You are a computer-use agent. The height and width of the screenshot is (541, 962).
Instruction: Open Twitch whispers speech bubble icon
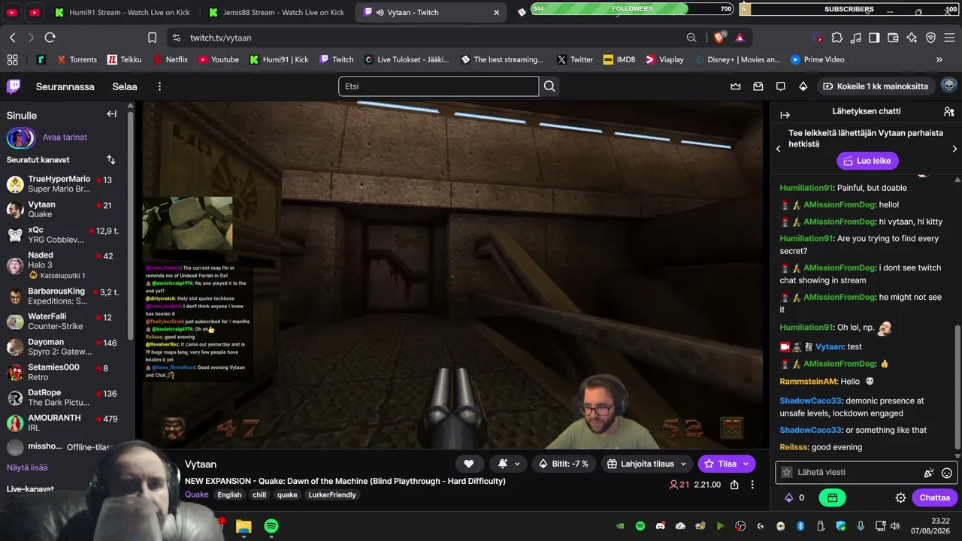click(x=781, y=86)
